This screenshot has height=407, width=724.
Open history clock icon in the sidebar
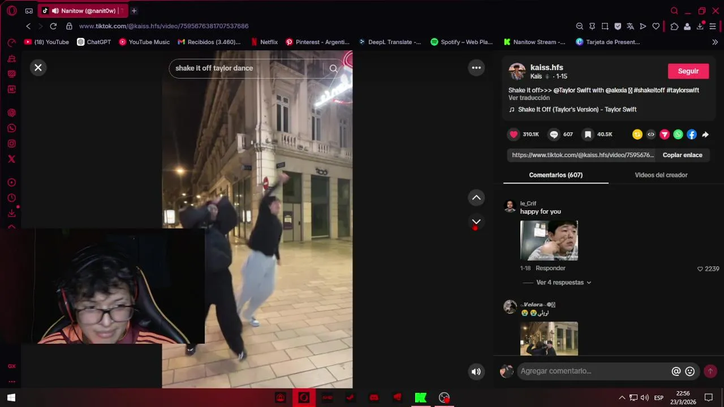(11, 198)
